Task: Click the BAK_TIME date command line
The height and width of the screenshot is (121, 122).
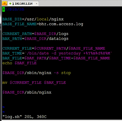Action: [x=57, y=53]
